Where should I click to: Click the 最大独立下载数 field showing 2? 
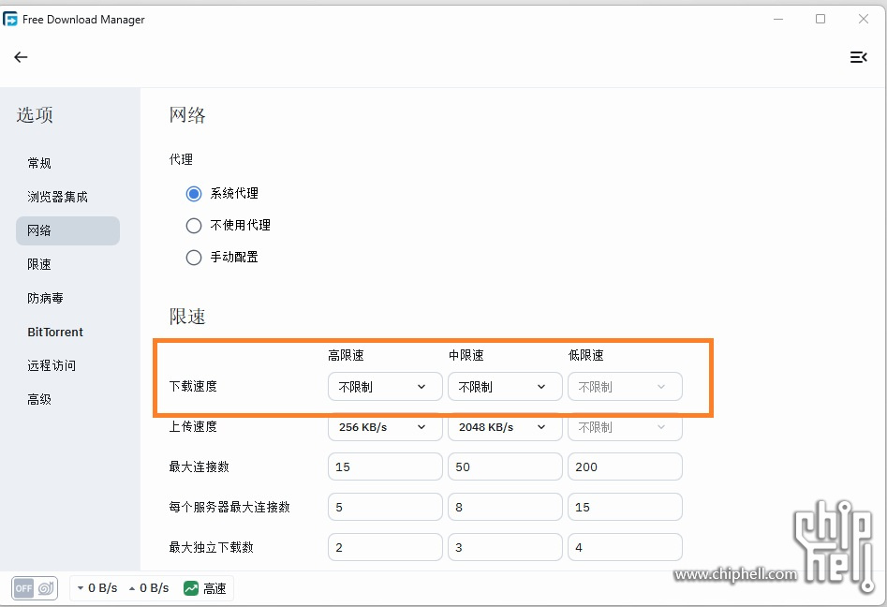pyautogui.click(x=385, y=547)
